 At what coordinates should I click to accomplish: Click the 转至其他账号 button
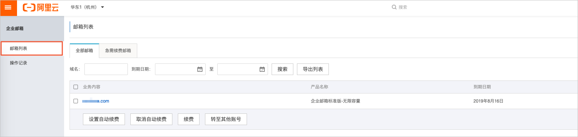pyautogui.click(x=226, y=119)
